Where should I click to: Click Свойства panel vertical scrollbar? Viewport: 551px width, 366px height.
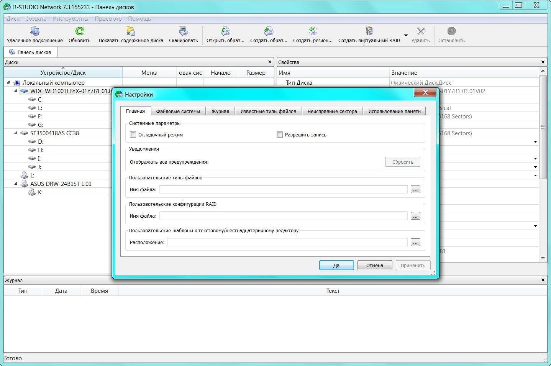[x=543, y=127]
